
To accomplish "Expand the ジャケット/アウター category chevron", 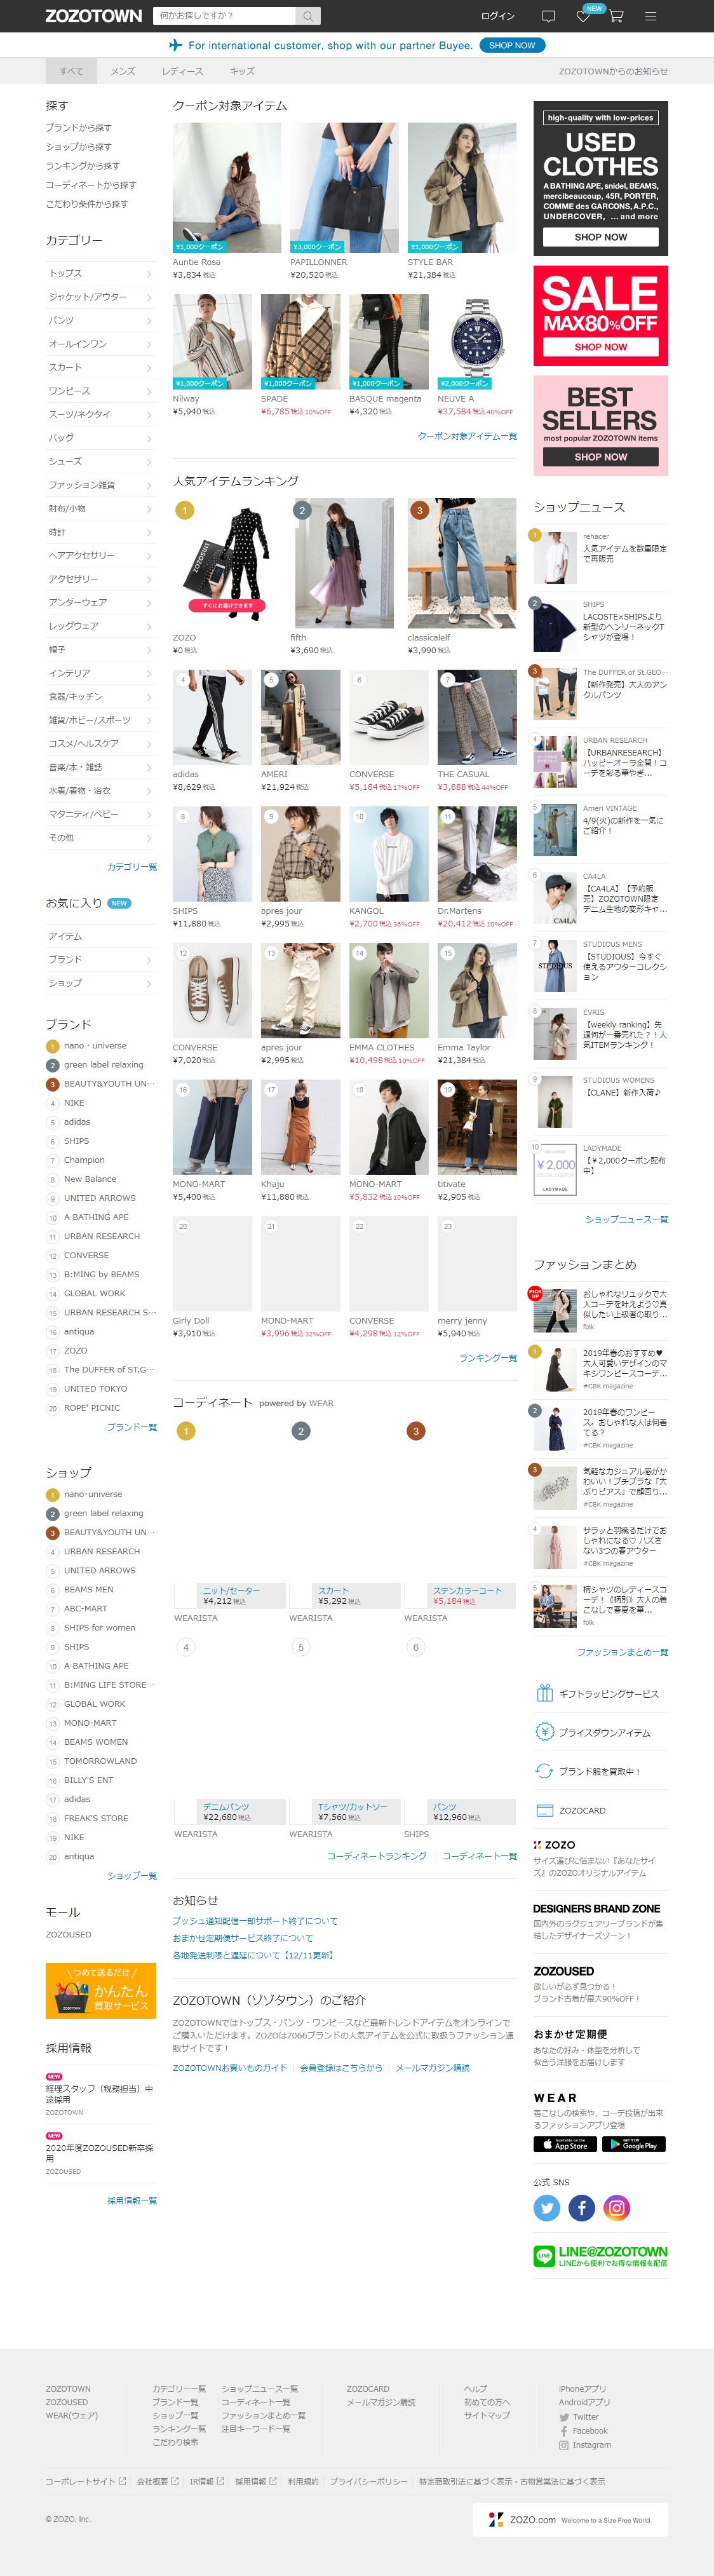I will point(149,297).
